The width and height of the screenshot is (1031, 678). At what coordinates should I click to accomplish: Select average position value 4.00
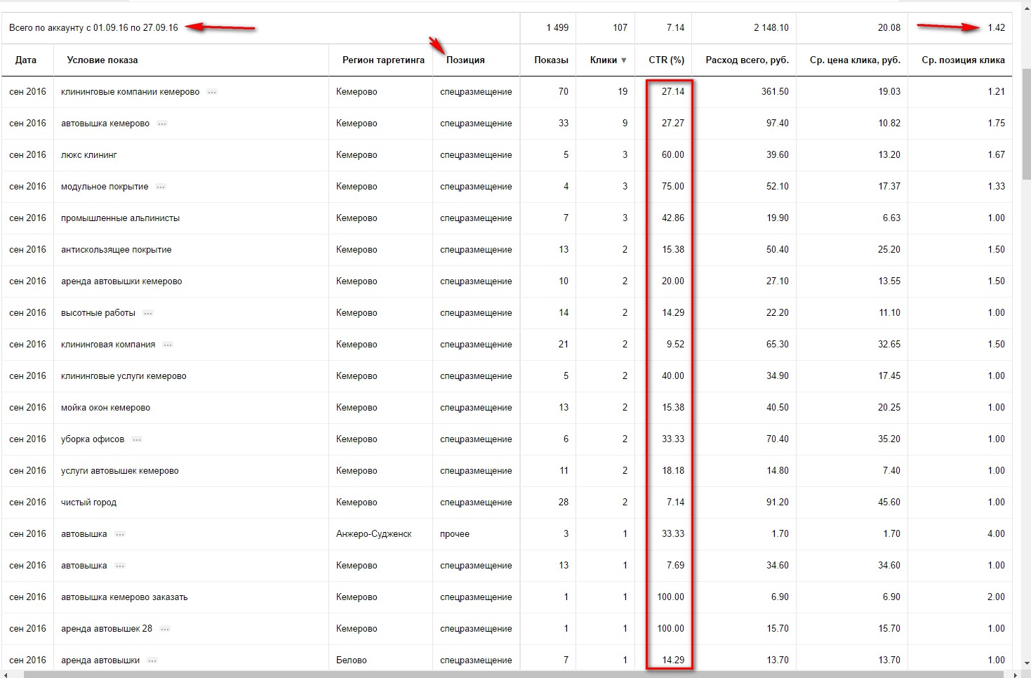click(x=997, y=533)
